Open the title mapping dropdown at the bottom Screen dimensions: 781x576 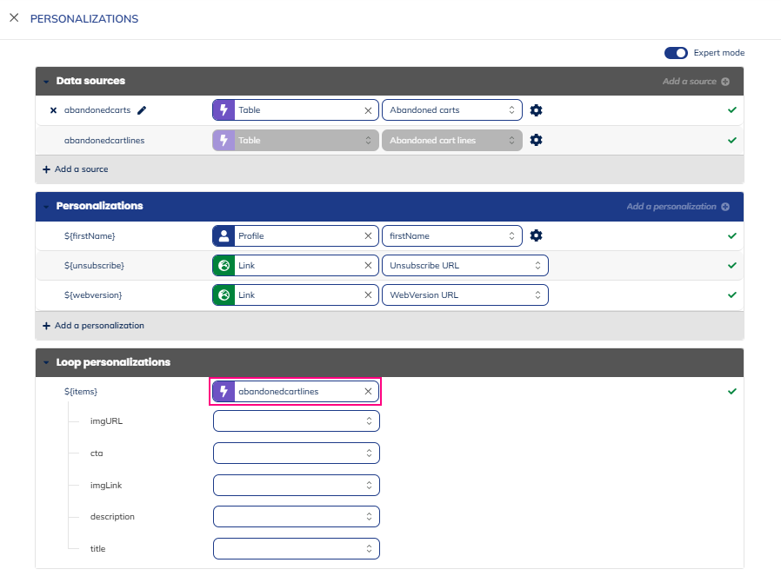296,548
